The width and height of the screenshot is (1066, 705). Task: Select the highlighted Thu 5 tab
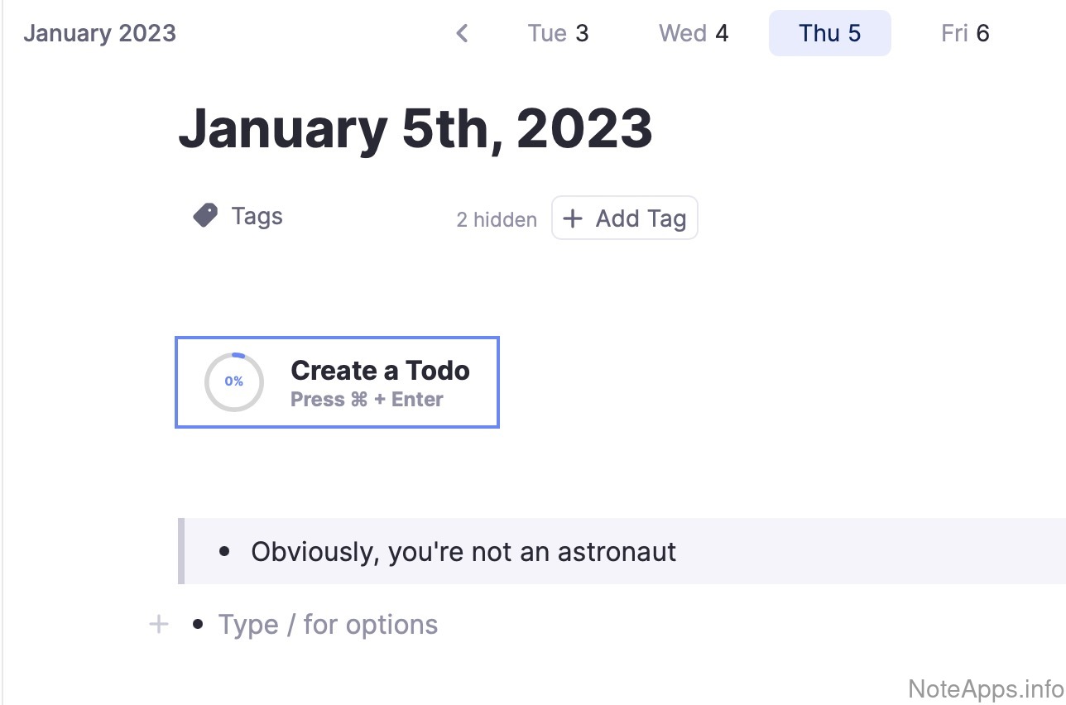pyautogui.click(x=829, y=34)
